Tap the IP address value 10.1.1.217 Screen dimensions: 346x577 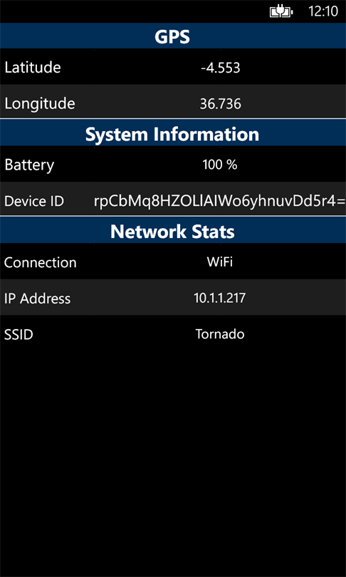click(x=220, y=298)
